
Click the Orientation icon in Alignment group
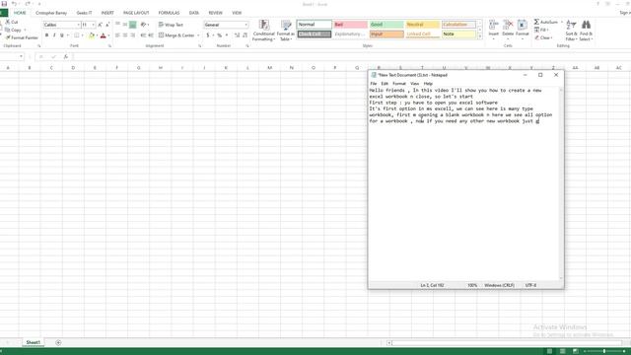click(143, 25)
